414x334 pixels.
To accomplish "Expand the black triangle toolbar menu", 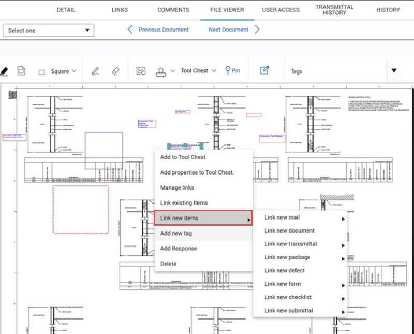I will click(394, 71).
